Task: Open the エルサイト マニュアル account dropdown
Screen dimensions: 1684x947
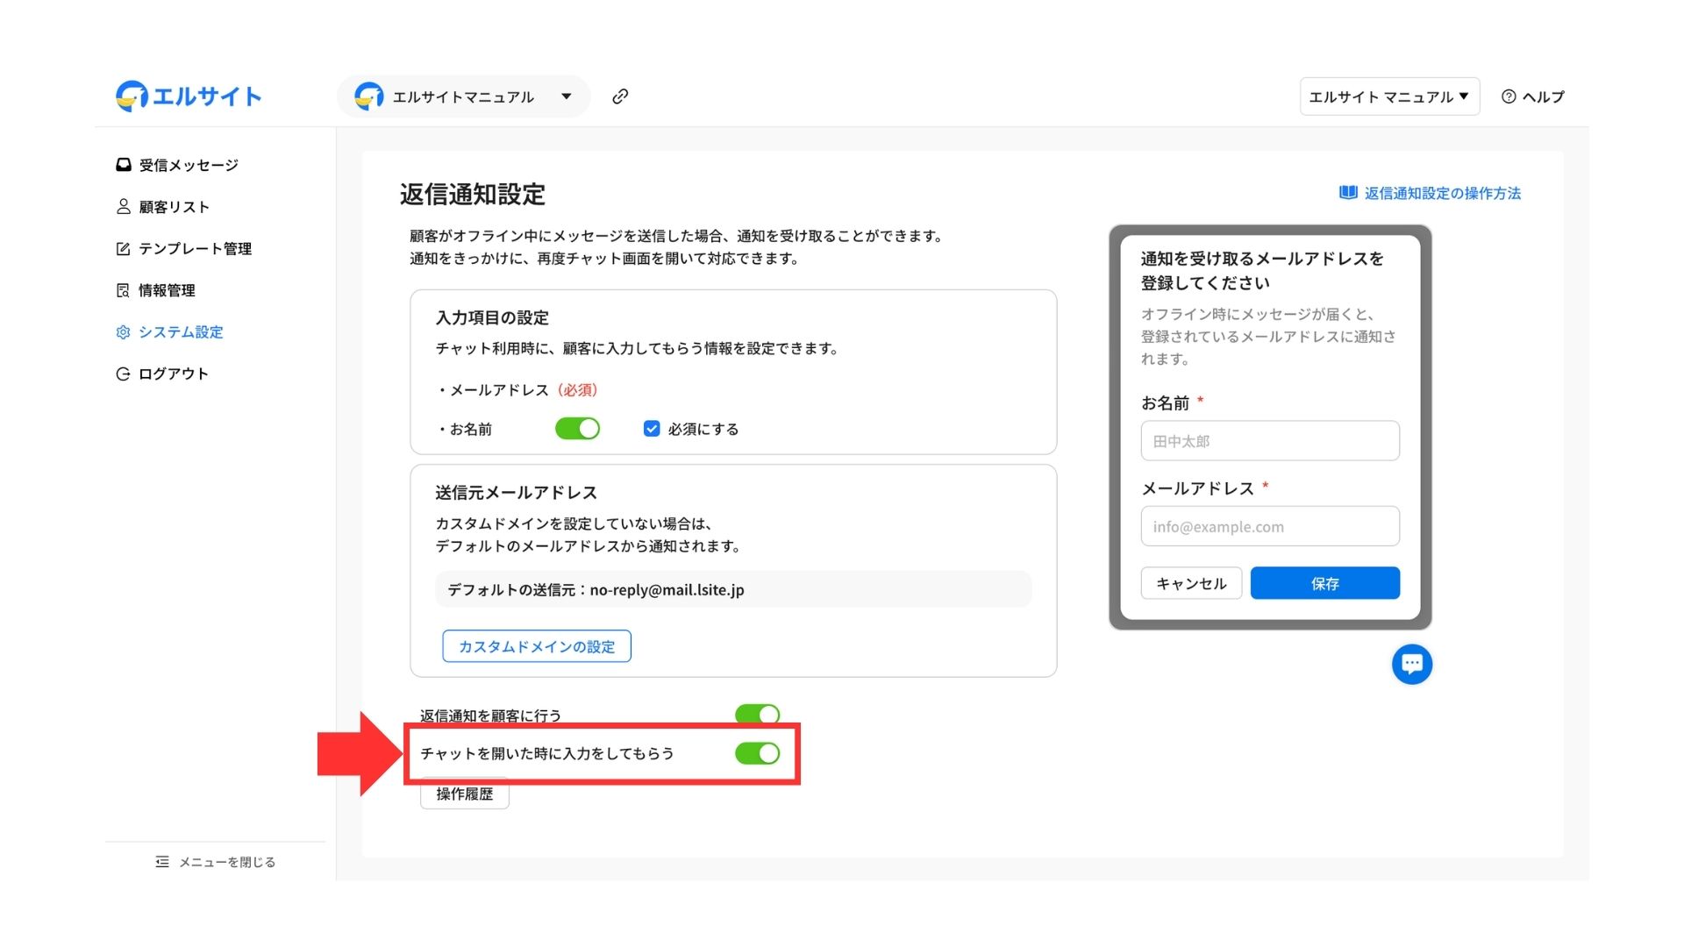Action: point(1388,96)
